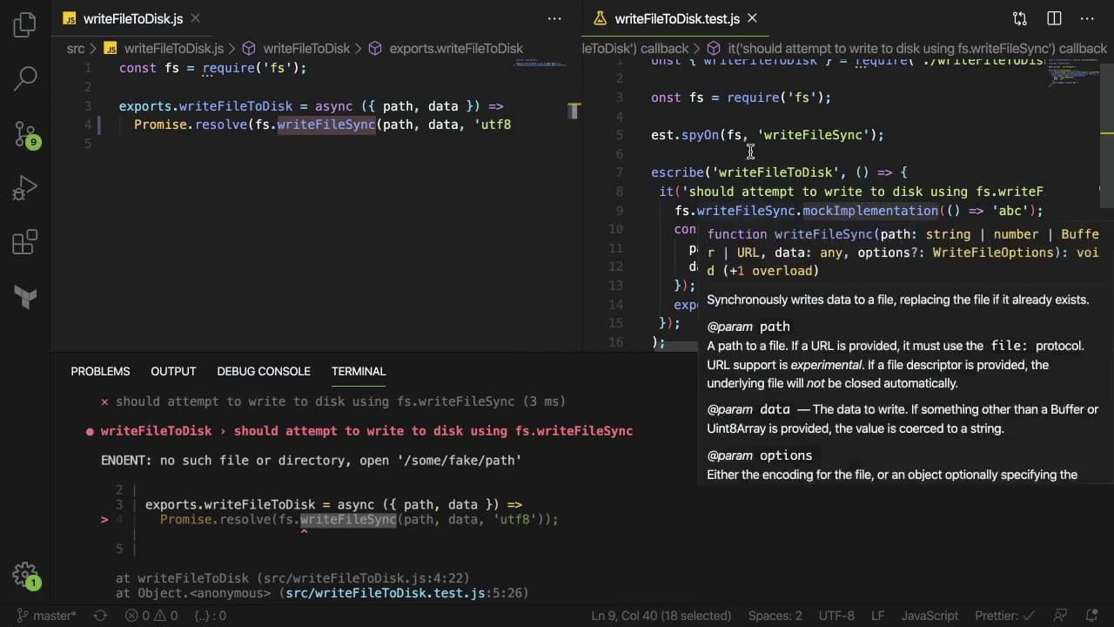Click line number 3 in the left editor gutter
Image resolution: width=1114 pixels, height=627 pixels.
(88, 106)
